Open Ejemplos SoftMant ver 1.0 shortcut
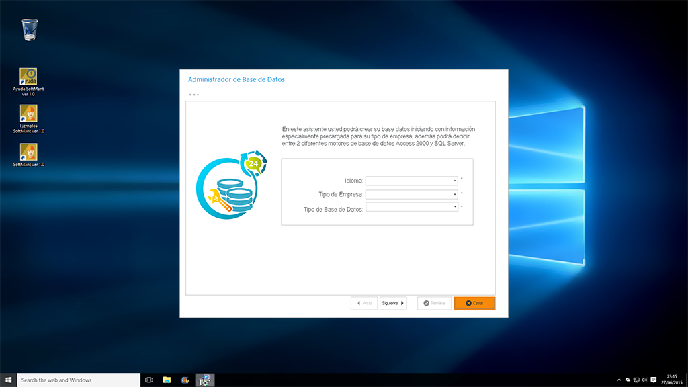This screenshot has height=387, width=688. (x=28, y=113)
